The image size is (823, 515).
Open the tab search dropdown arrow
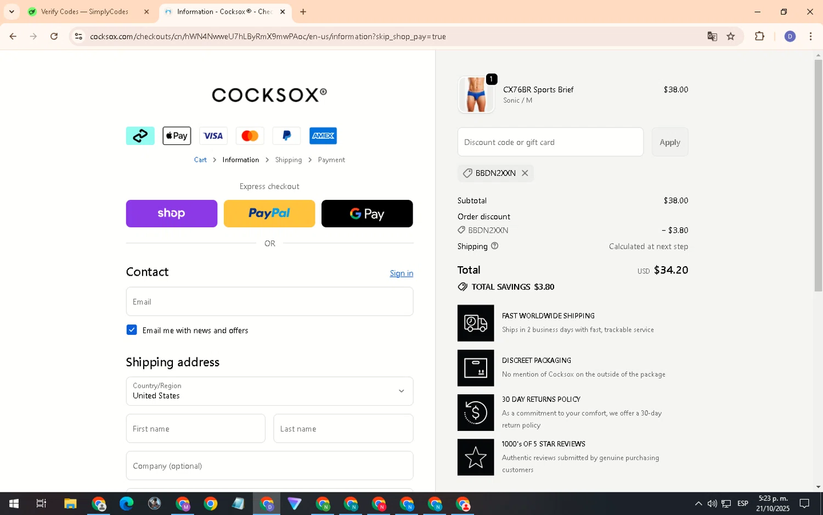point(12,12)
